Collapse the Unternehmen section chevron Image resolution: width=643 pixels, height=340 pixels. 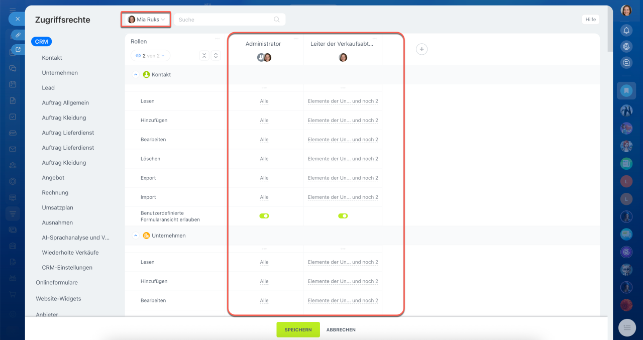click(x=136, y=236)
